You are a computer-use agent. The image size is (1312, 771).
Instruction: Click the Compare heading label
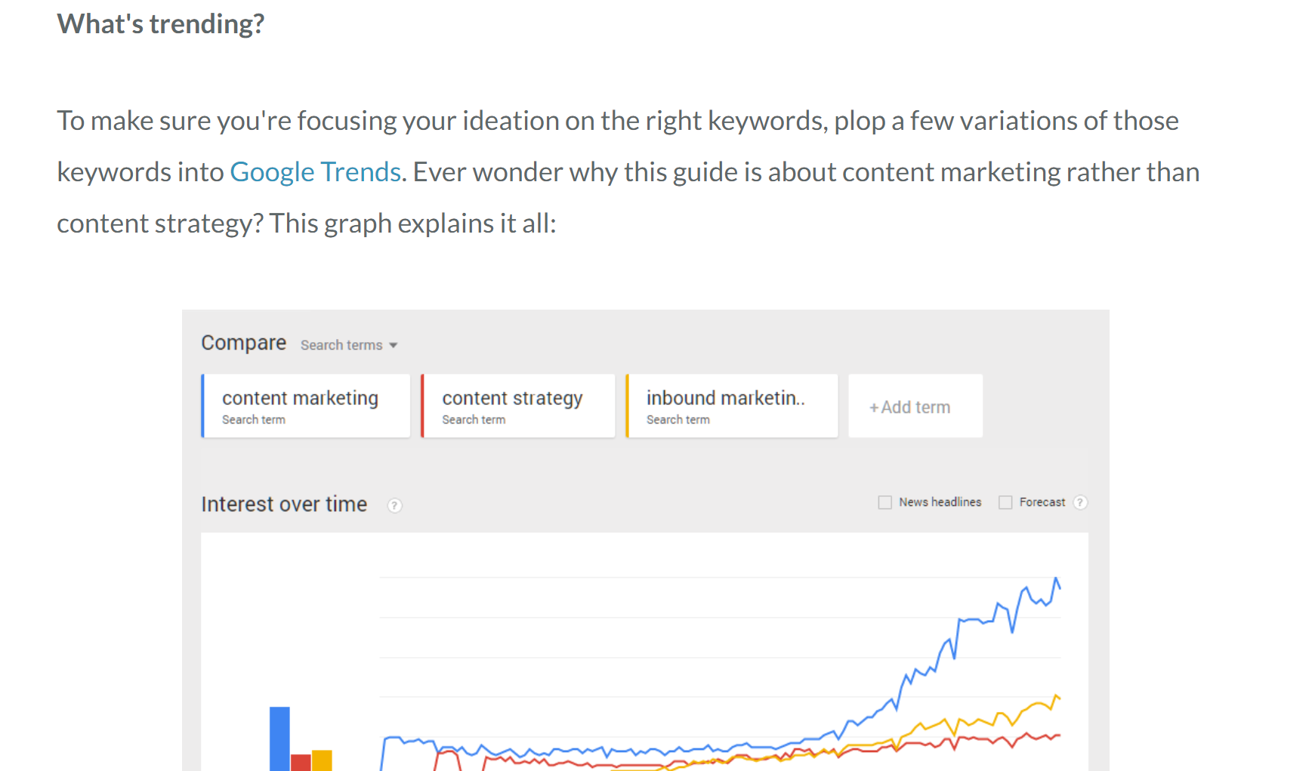click(243, 344)
